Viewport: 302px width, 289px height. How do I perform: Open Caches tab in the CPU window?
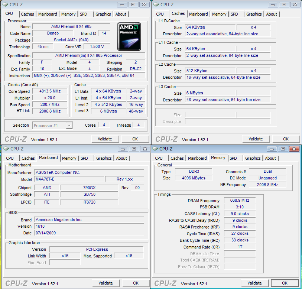(27, 14)
